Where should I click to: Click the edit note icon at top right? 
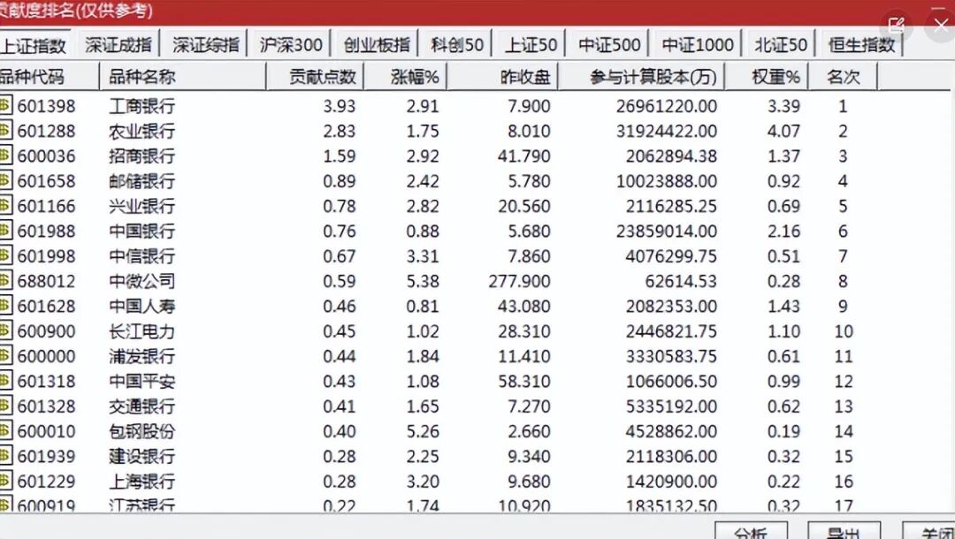tap(897, 25)
